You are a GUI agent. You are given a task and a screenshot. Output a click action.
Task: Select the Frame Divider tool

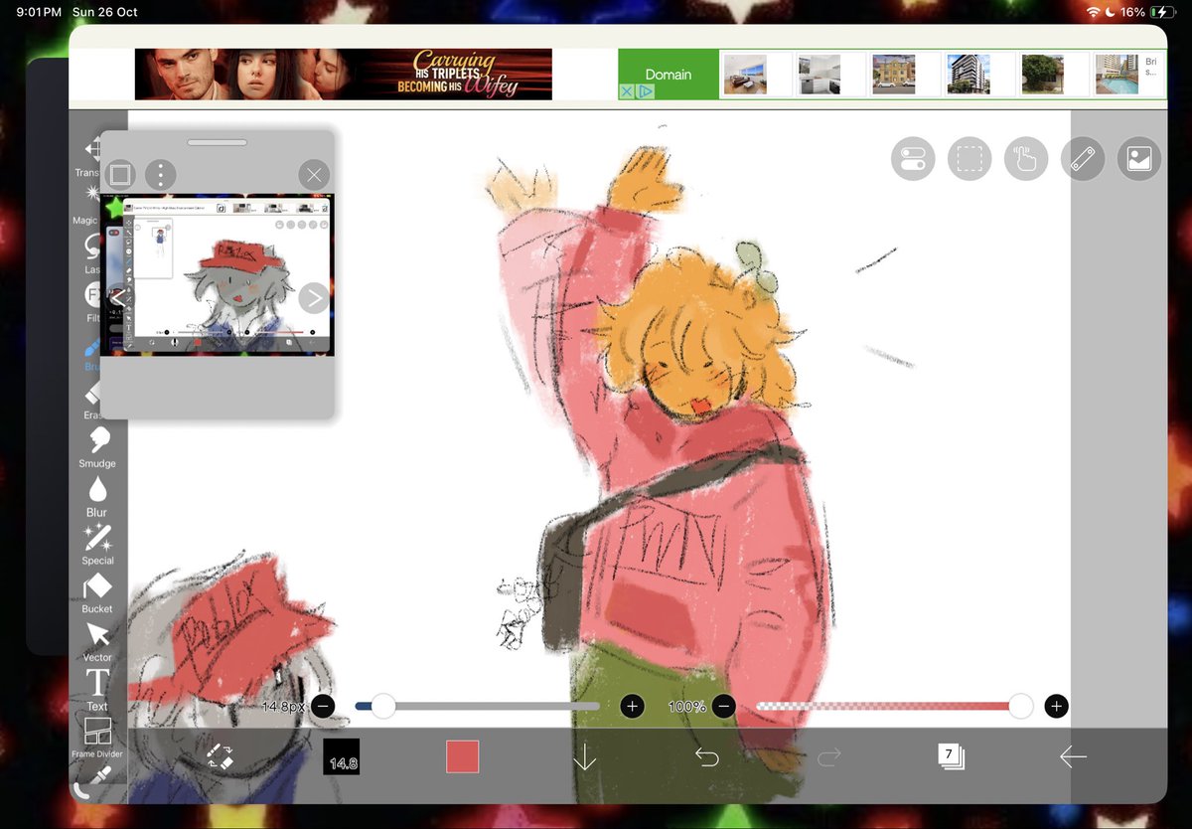[97, 738]
